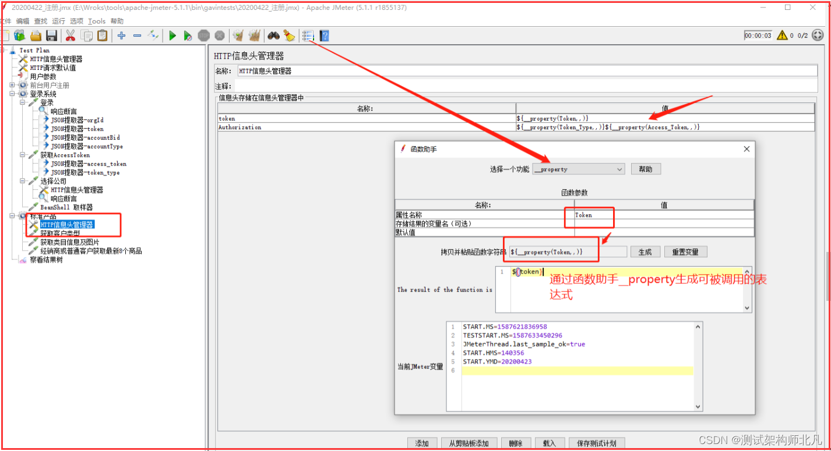Save the test plan with the floppy icon
831x451 pixels.
tap(52, 35)
